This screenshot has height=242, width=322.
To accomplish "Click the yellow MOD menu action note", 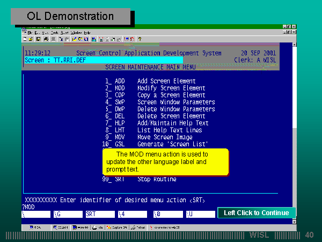I will [166, 162].
